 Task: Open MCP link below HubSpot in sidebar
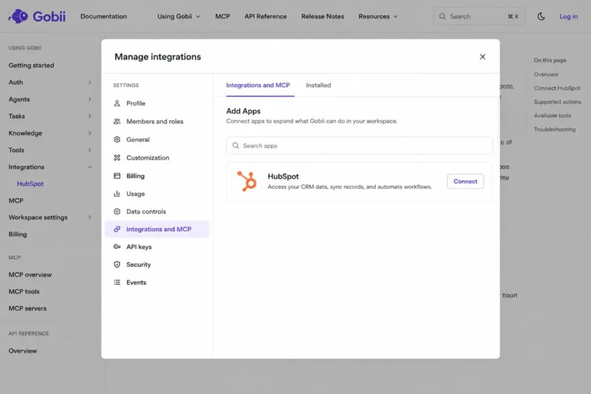point(16,200)
